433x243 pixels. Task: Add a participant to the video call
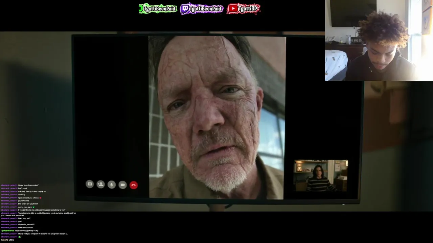click(x=100, y=184)
